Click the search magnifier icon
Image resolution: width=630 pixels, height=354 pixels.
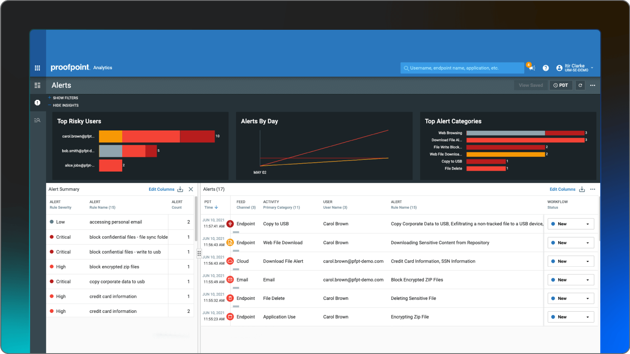coord(406,68)
